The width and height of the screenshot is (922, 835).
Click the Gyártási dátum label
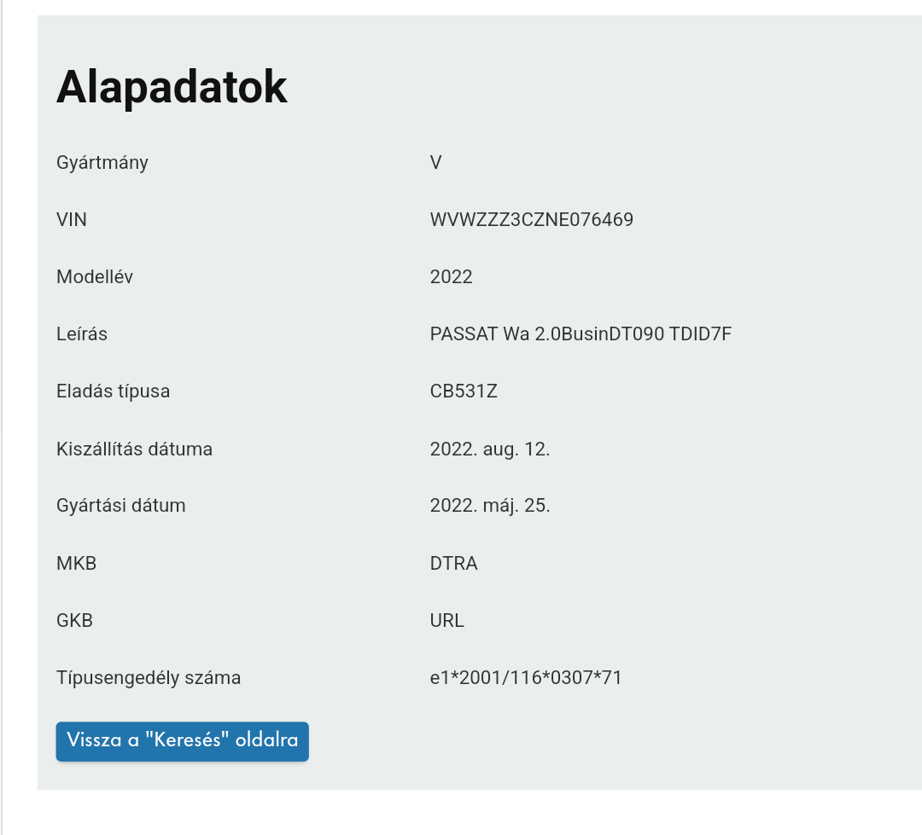point(121,505)
